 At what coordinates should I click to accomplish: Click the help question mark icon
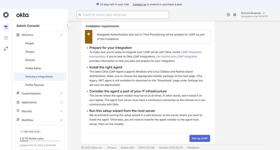[228, 15]
